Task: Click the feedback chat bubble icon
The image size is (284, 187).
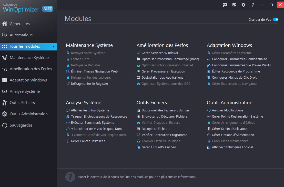Action: tap(225, 5)
